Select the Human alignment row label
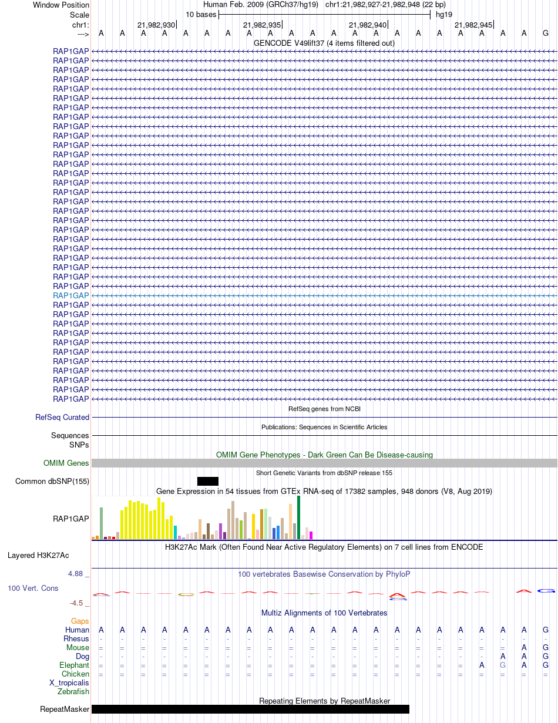This screenshot has height=723, width=558. (x=78, y=630)
